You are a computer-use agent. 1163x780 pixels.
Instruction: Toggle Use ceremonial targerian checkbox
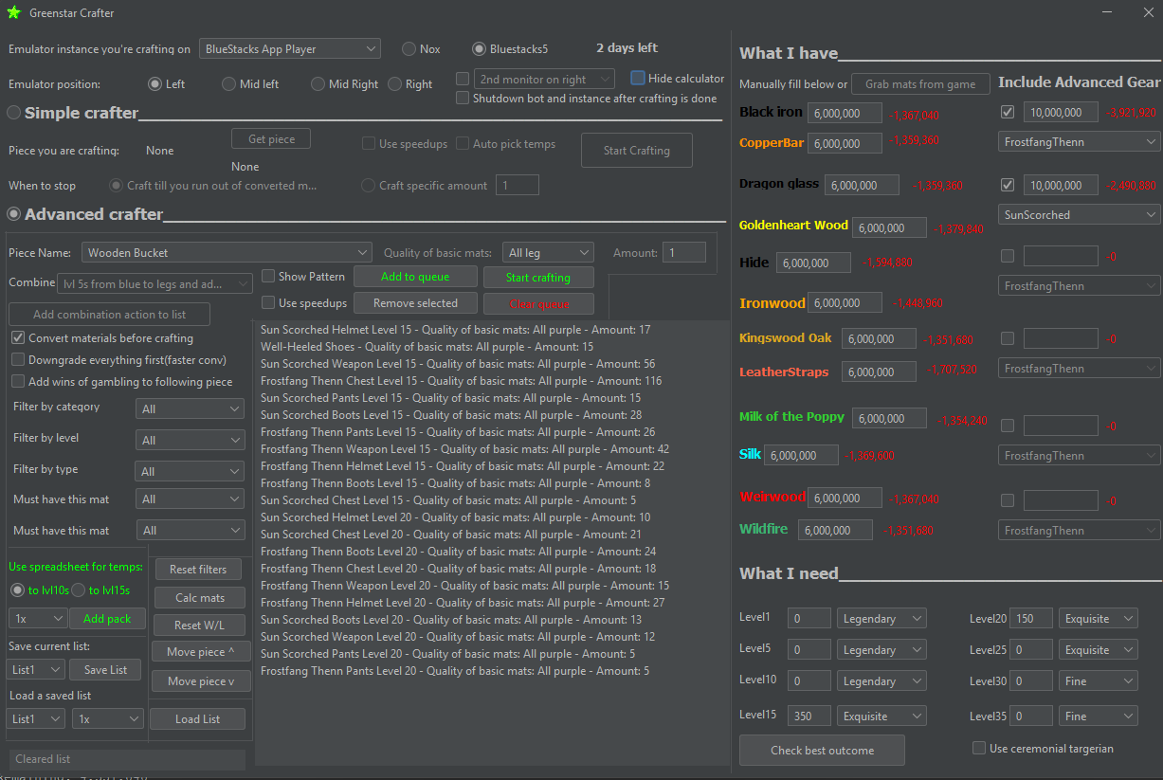979,748
